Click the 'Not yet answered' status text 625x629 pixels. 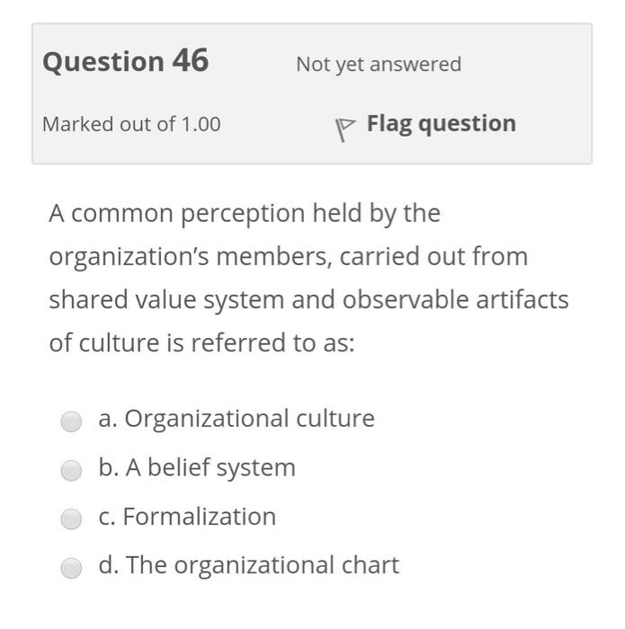click(378, 65)
